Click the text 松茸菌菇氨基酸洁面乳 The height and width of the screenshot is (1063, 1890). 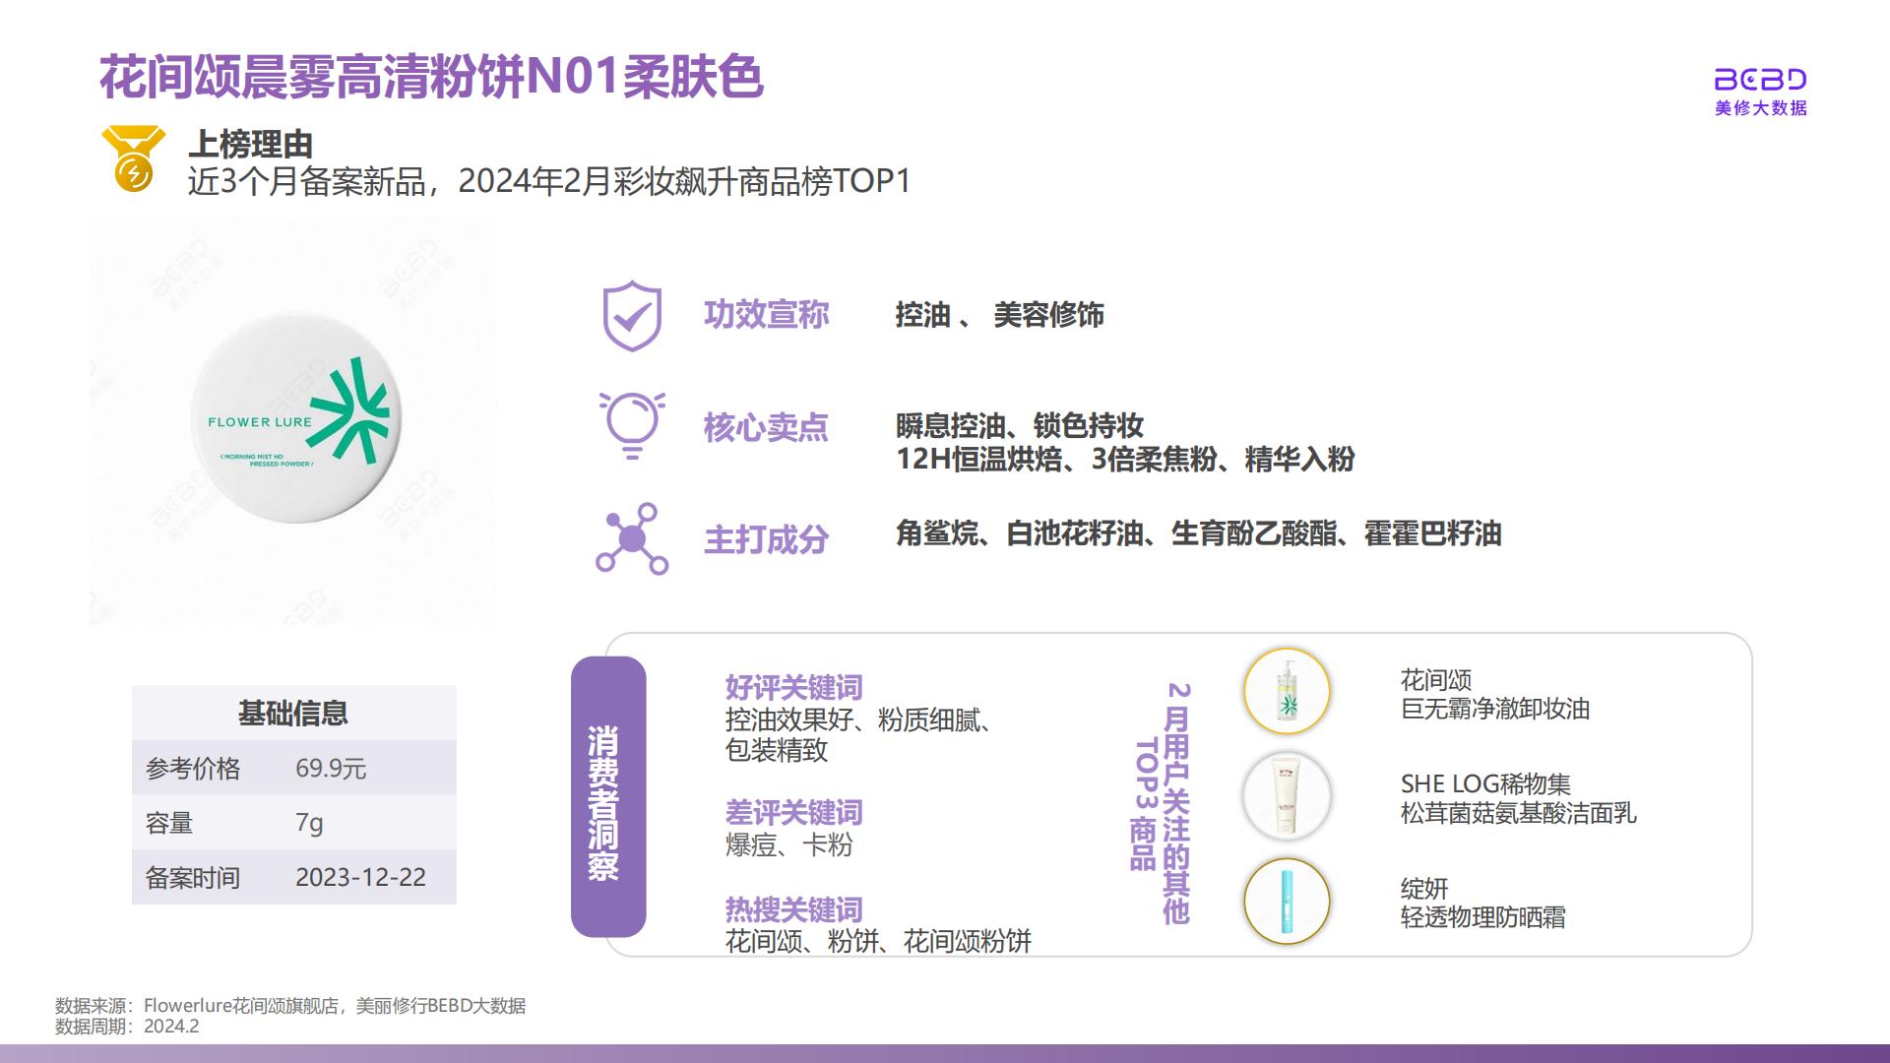1518,813
